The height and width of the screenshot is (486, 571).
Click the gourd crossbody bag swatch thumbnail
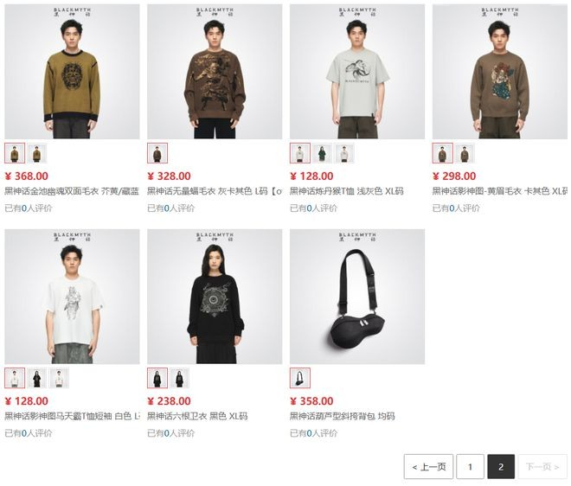(300, 378)
